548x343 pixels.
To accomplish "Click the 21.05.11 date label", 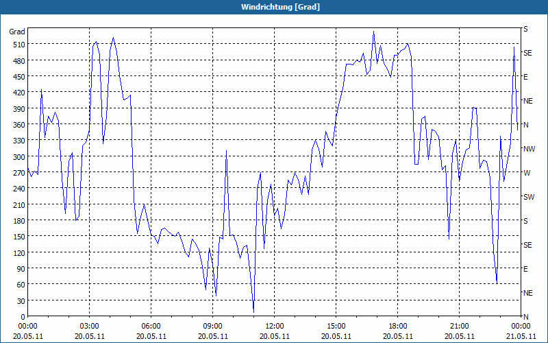I will [521, 336].
